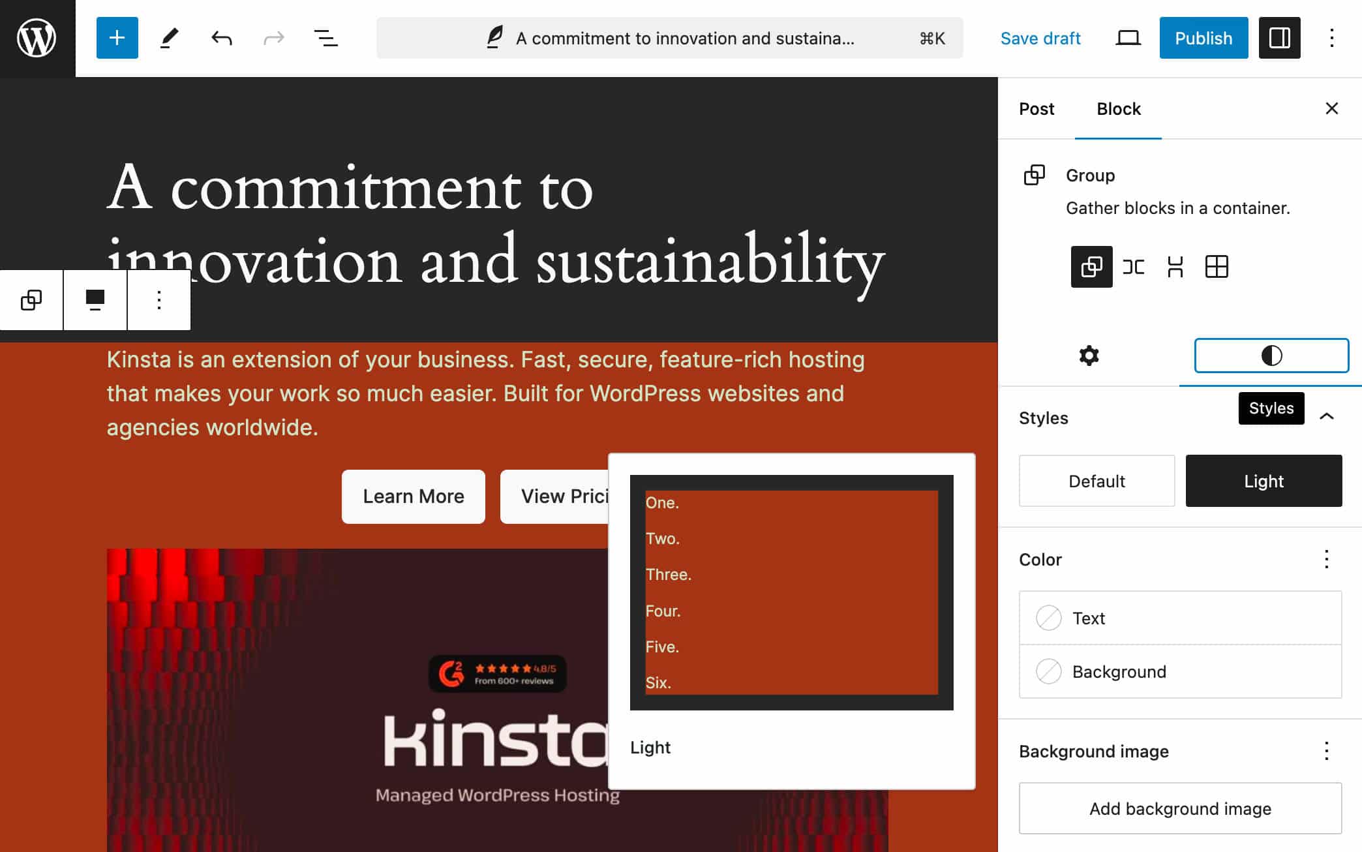Viewport: 1362px width, 852px height.
Task: Set the Text color swatch
Action: point(1048,618)
